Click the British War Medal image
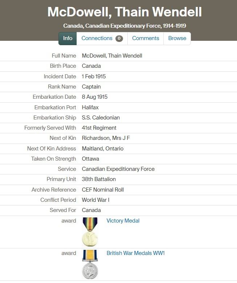237x283 pixels. click(x=90, y=264)
